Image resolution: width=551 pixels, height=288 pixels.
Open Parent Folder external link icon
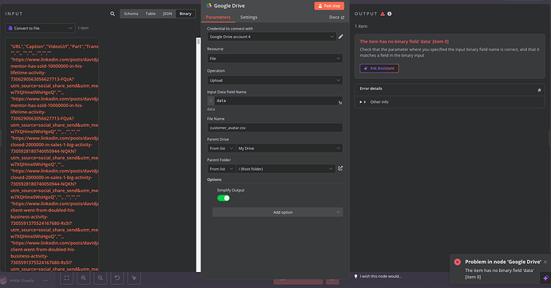(340, 168)
